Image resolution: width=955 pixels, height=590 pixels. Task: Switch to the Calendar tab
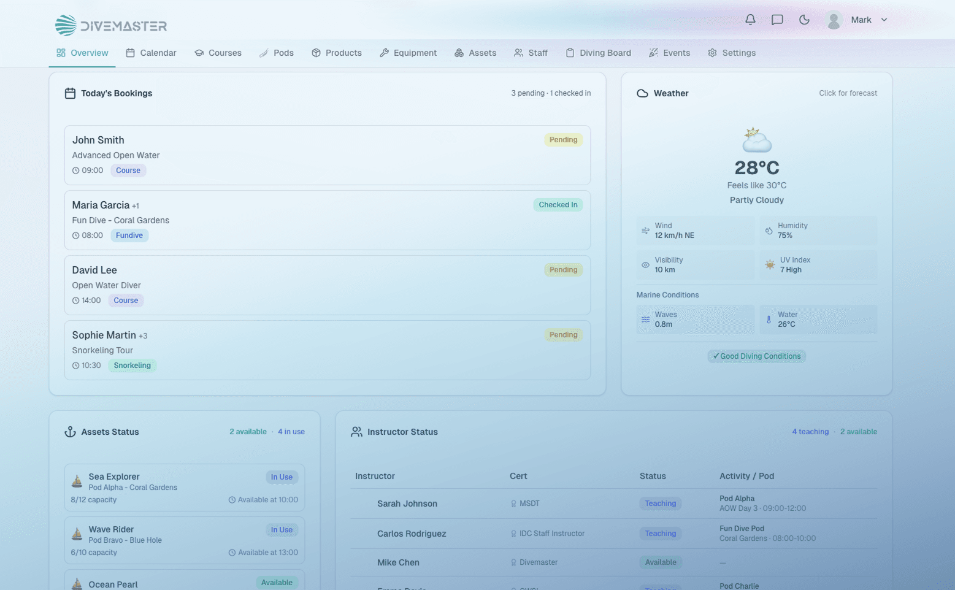click(x=151, y=53)
